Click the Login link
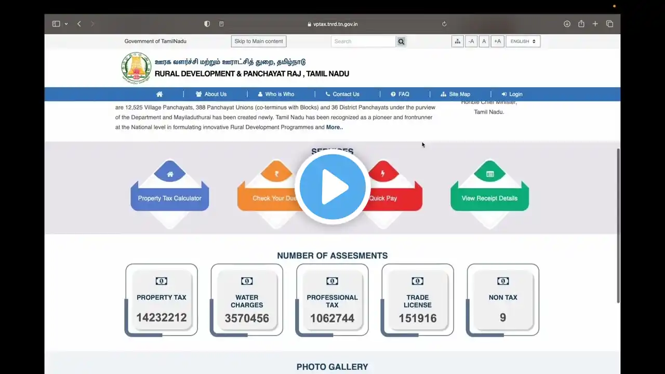Viewport: 665px width, 374px height. click(512, 94)
